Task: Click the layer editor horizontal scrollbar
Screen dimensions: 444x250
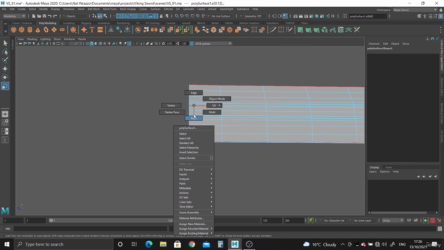Action: 399,212
